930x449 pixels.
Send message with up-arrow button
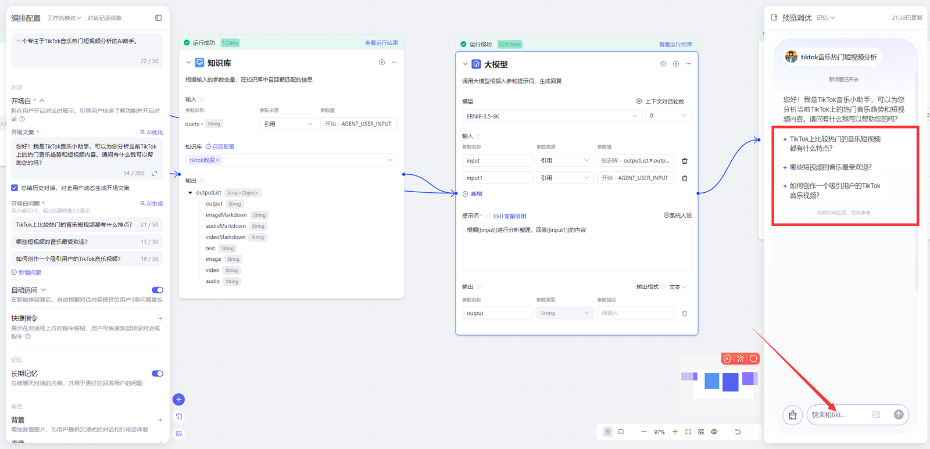click(899, 415)
